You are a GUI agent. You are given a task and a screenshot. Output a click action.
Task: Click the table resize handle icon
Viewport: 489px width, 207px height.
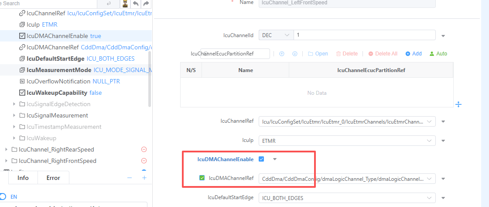[x=458, y=104]
